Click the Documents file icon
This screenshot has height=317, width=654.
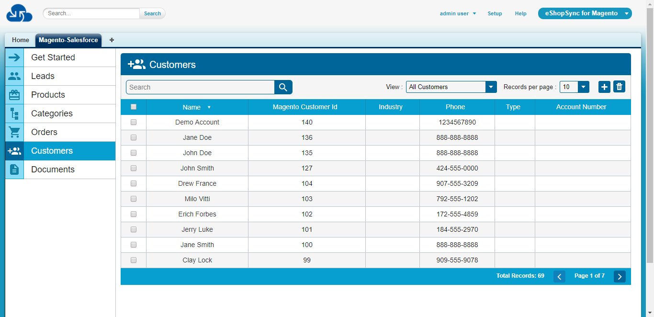(x=14, y=170)
